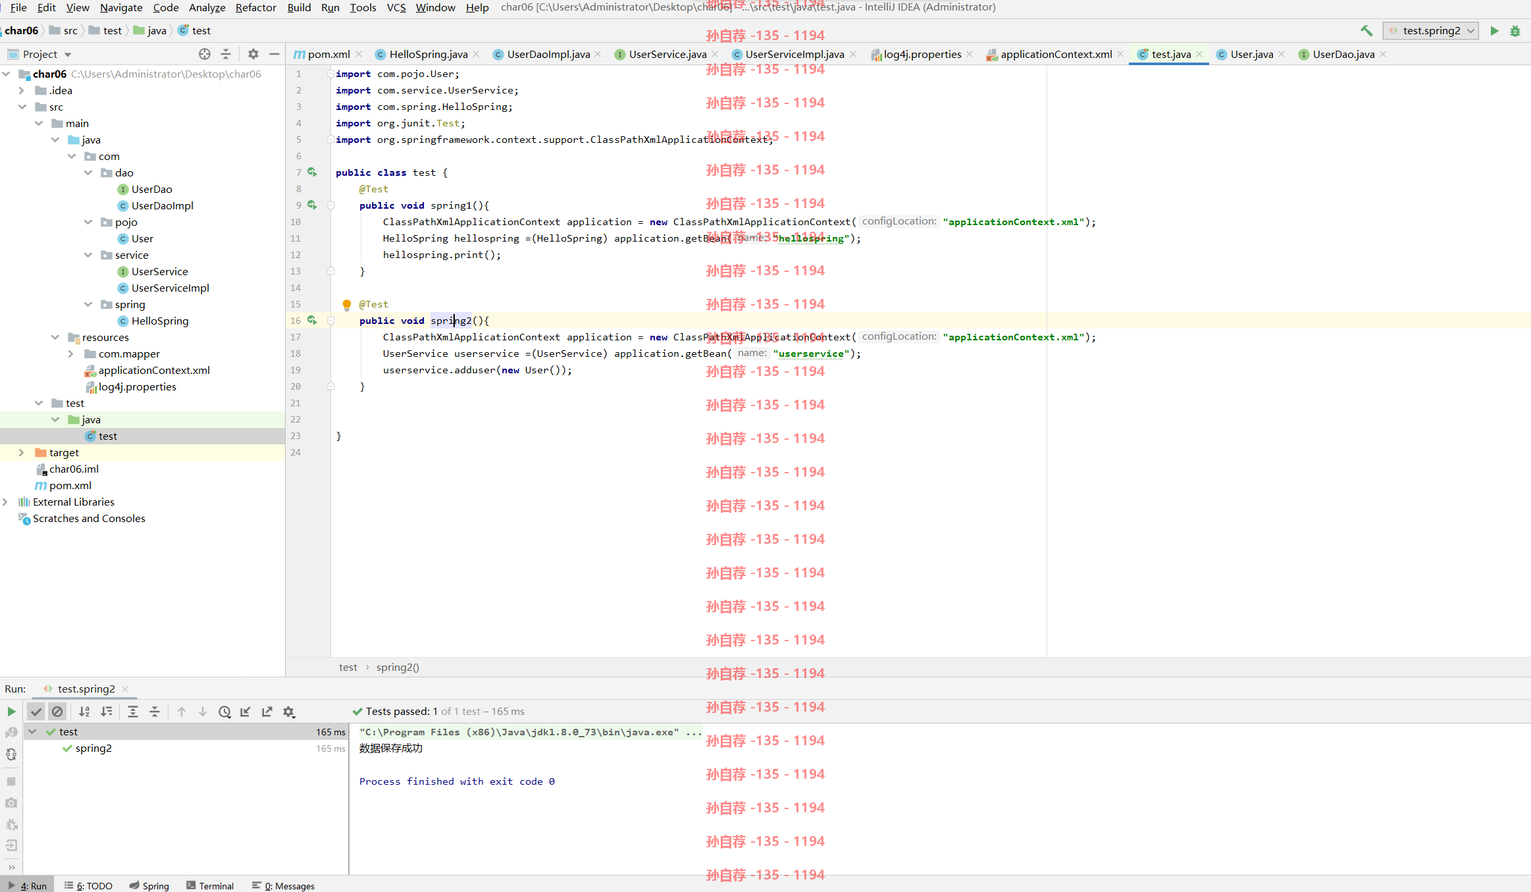Run test.spring2 with green play icon
Image resolution: width=1531 pixels, height=892 pixels.
pyautogui.click(x=1495, y=30)
